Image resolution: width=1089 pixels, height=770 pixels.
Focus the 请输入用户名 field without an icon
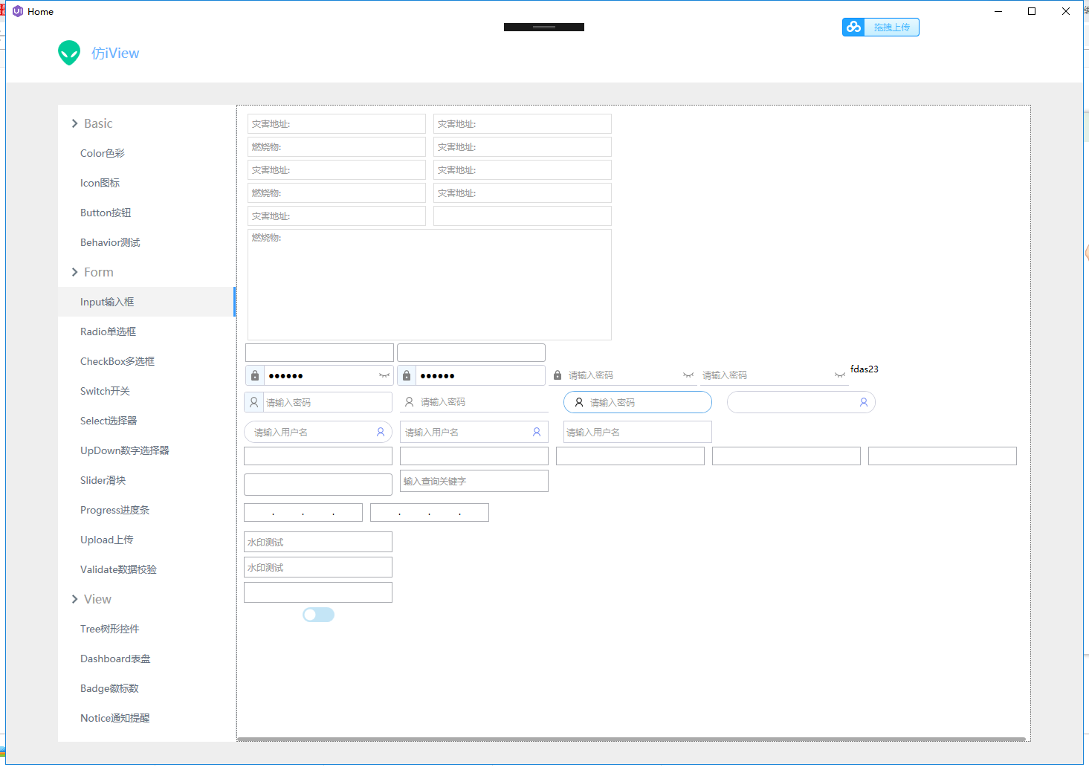click(638, 432)
